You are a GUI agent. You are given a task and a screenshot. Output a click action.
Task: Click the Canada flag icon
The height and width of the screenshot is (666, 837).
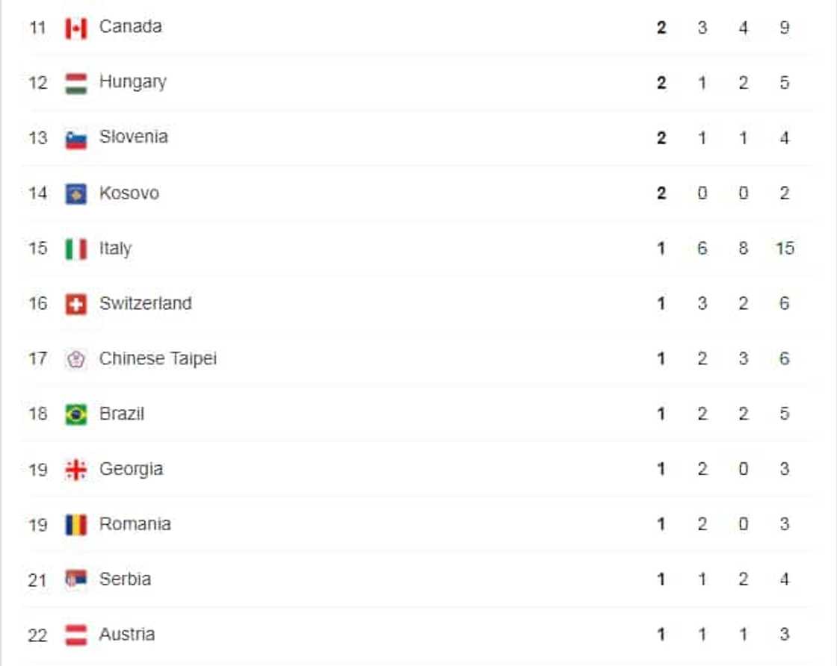coord(75,28)
